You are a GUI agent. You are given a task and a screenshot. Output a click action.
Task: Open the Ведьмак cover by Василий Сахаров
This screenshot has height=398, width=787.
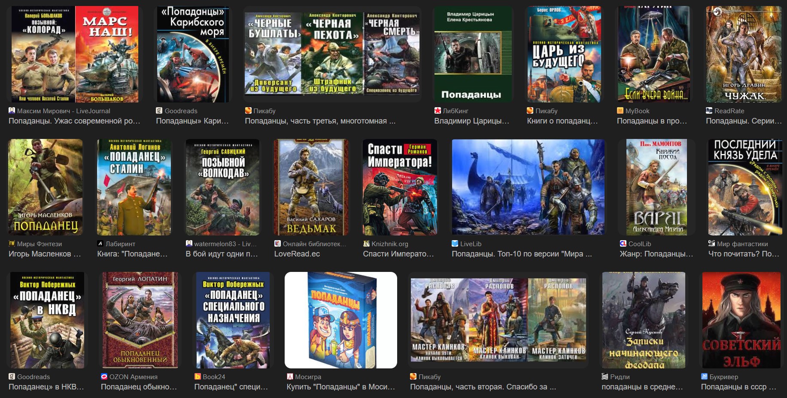click(311, 187)
